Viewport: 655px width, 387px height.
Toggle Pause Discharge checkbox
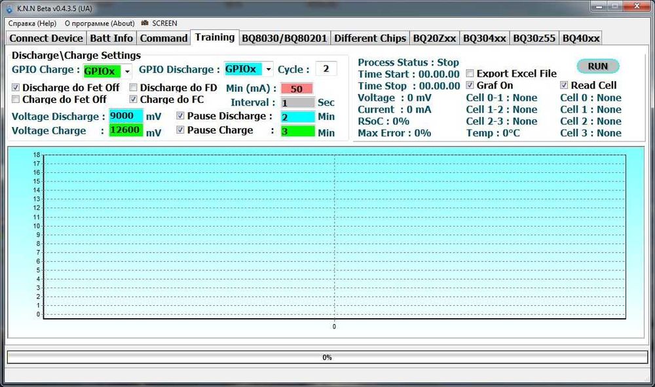coord(180,116)
